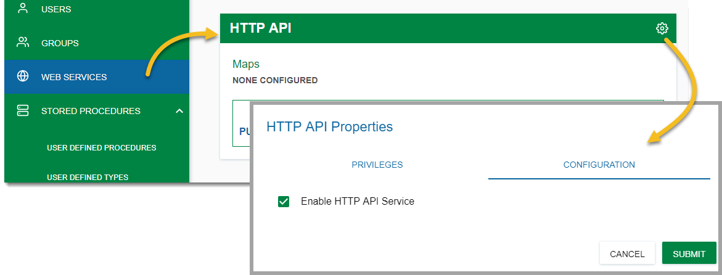Open User Defined Procedures

click(x=101, y=148)
